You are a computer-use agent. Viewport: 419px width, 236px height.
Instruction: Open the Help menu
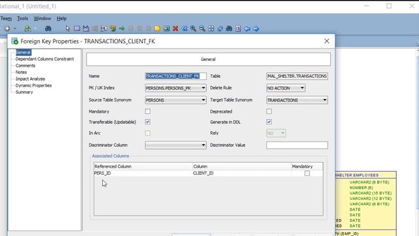click(x=62, y=18)
